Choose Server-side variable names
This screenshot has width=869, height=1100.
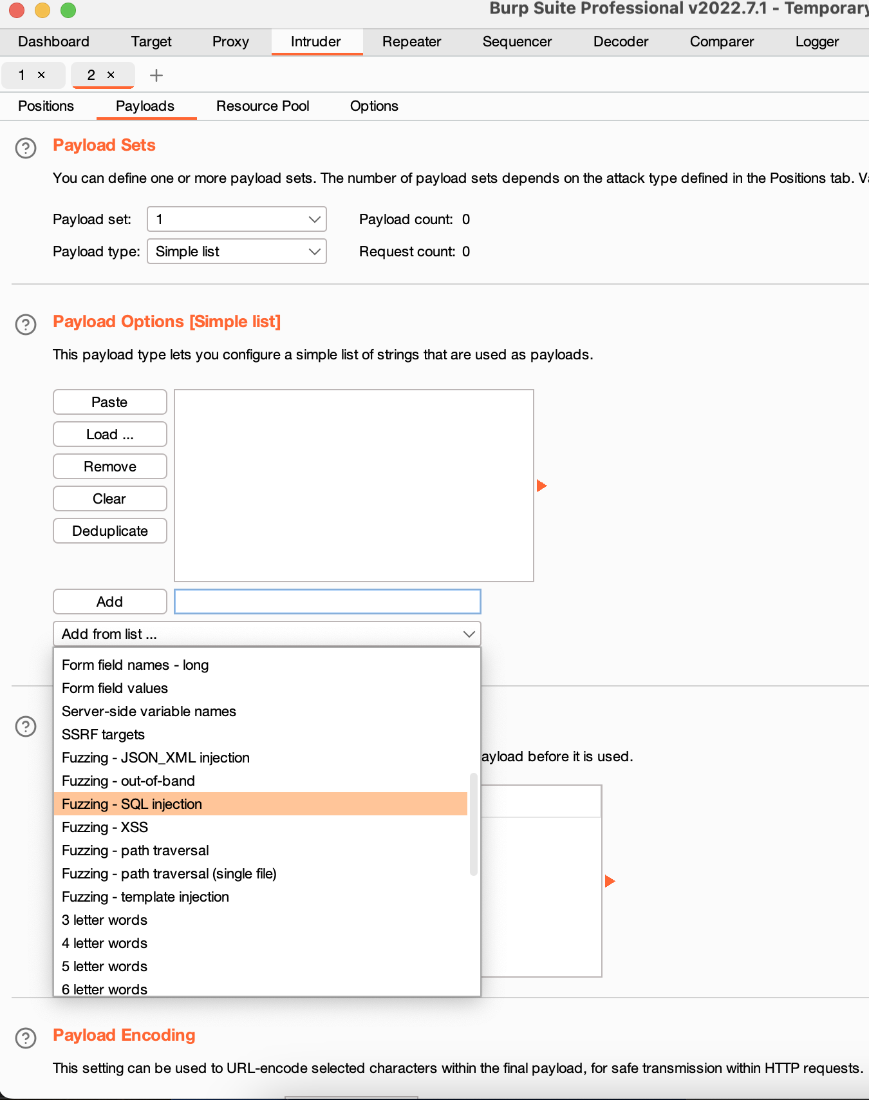point(261,711)
